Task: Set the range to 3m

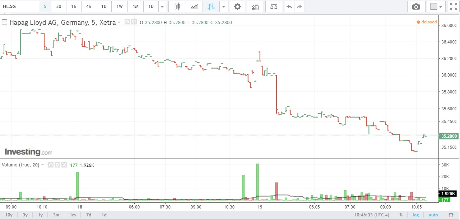Action: click(x=56, y=215)
